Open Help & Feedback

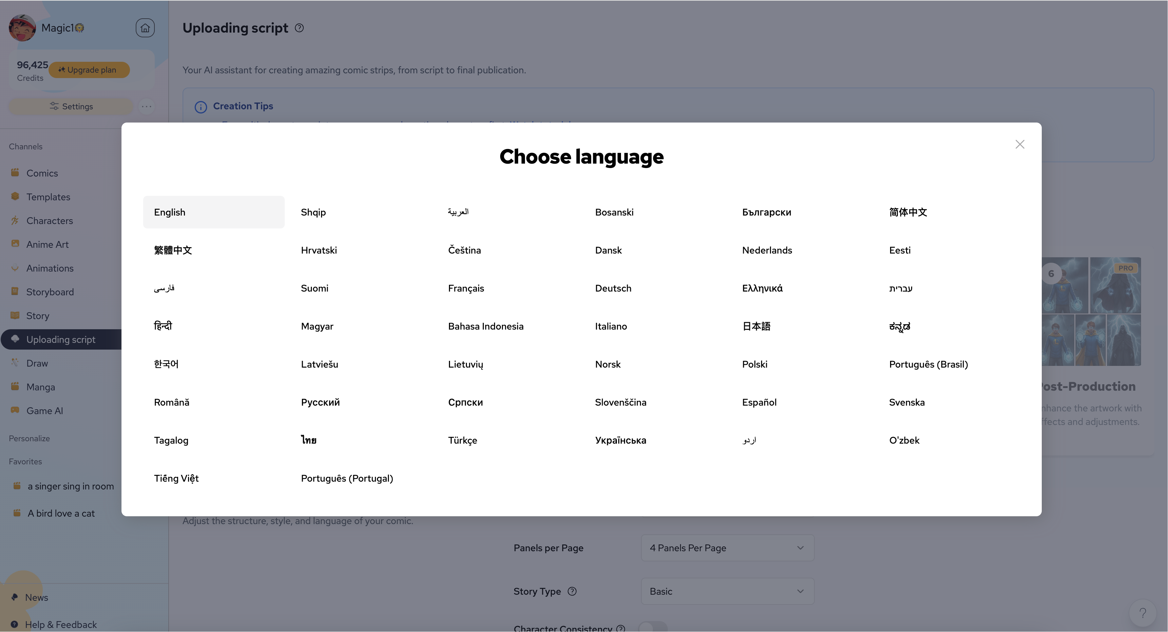coord(60,624)
